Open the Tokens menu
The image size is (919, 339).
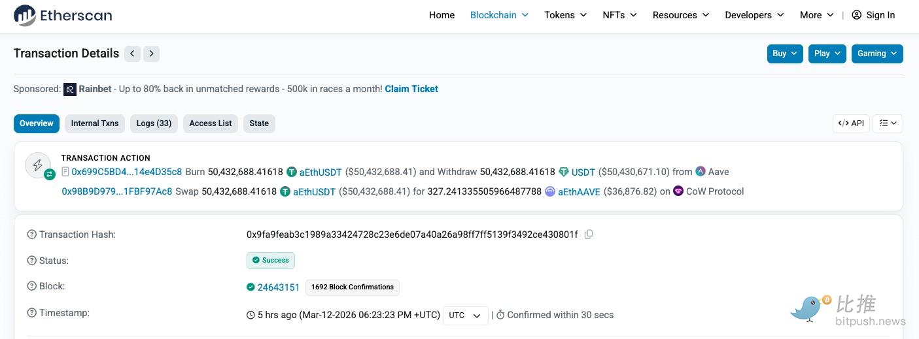[565, 15]
